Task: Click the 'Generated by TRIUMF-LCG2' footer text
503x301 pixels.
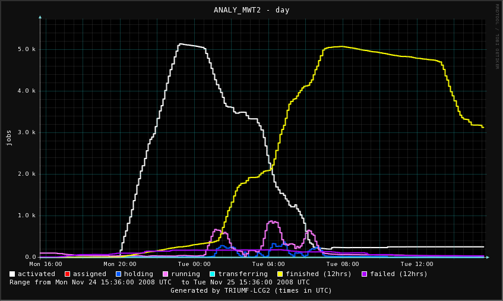Action: point(251,290)
